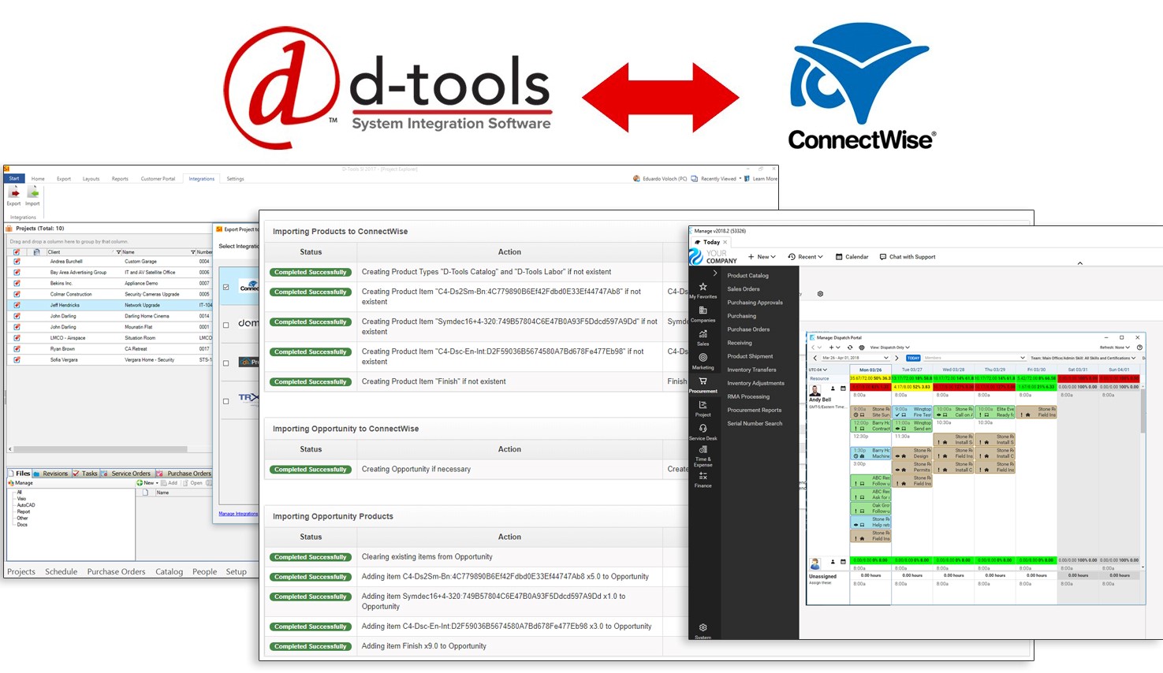
Task: Open Finance module in ConnectWise sidebar
Action: 703,479
